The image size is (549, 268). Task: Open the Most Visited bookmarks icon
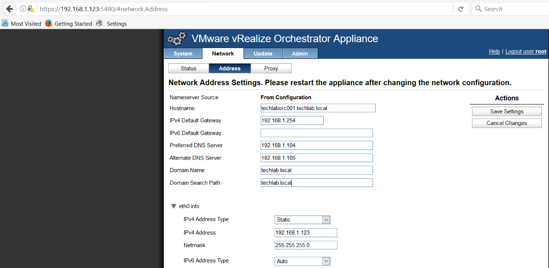pos(5,23)
